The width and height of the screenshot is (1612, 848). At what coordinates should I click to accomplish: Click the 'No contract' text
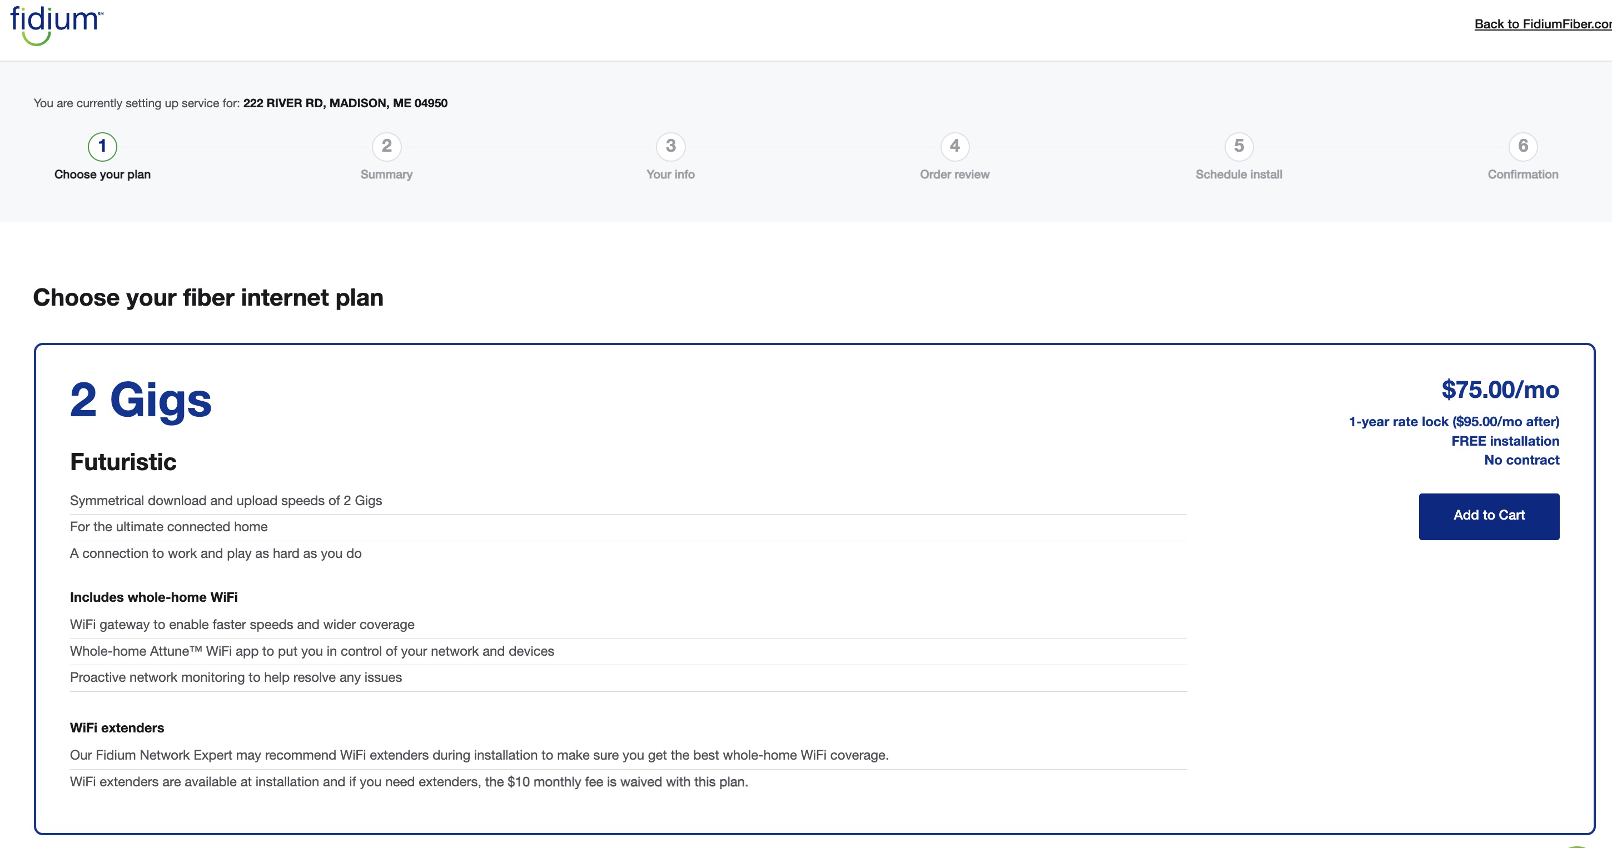[x=1521, y=460]
